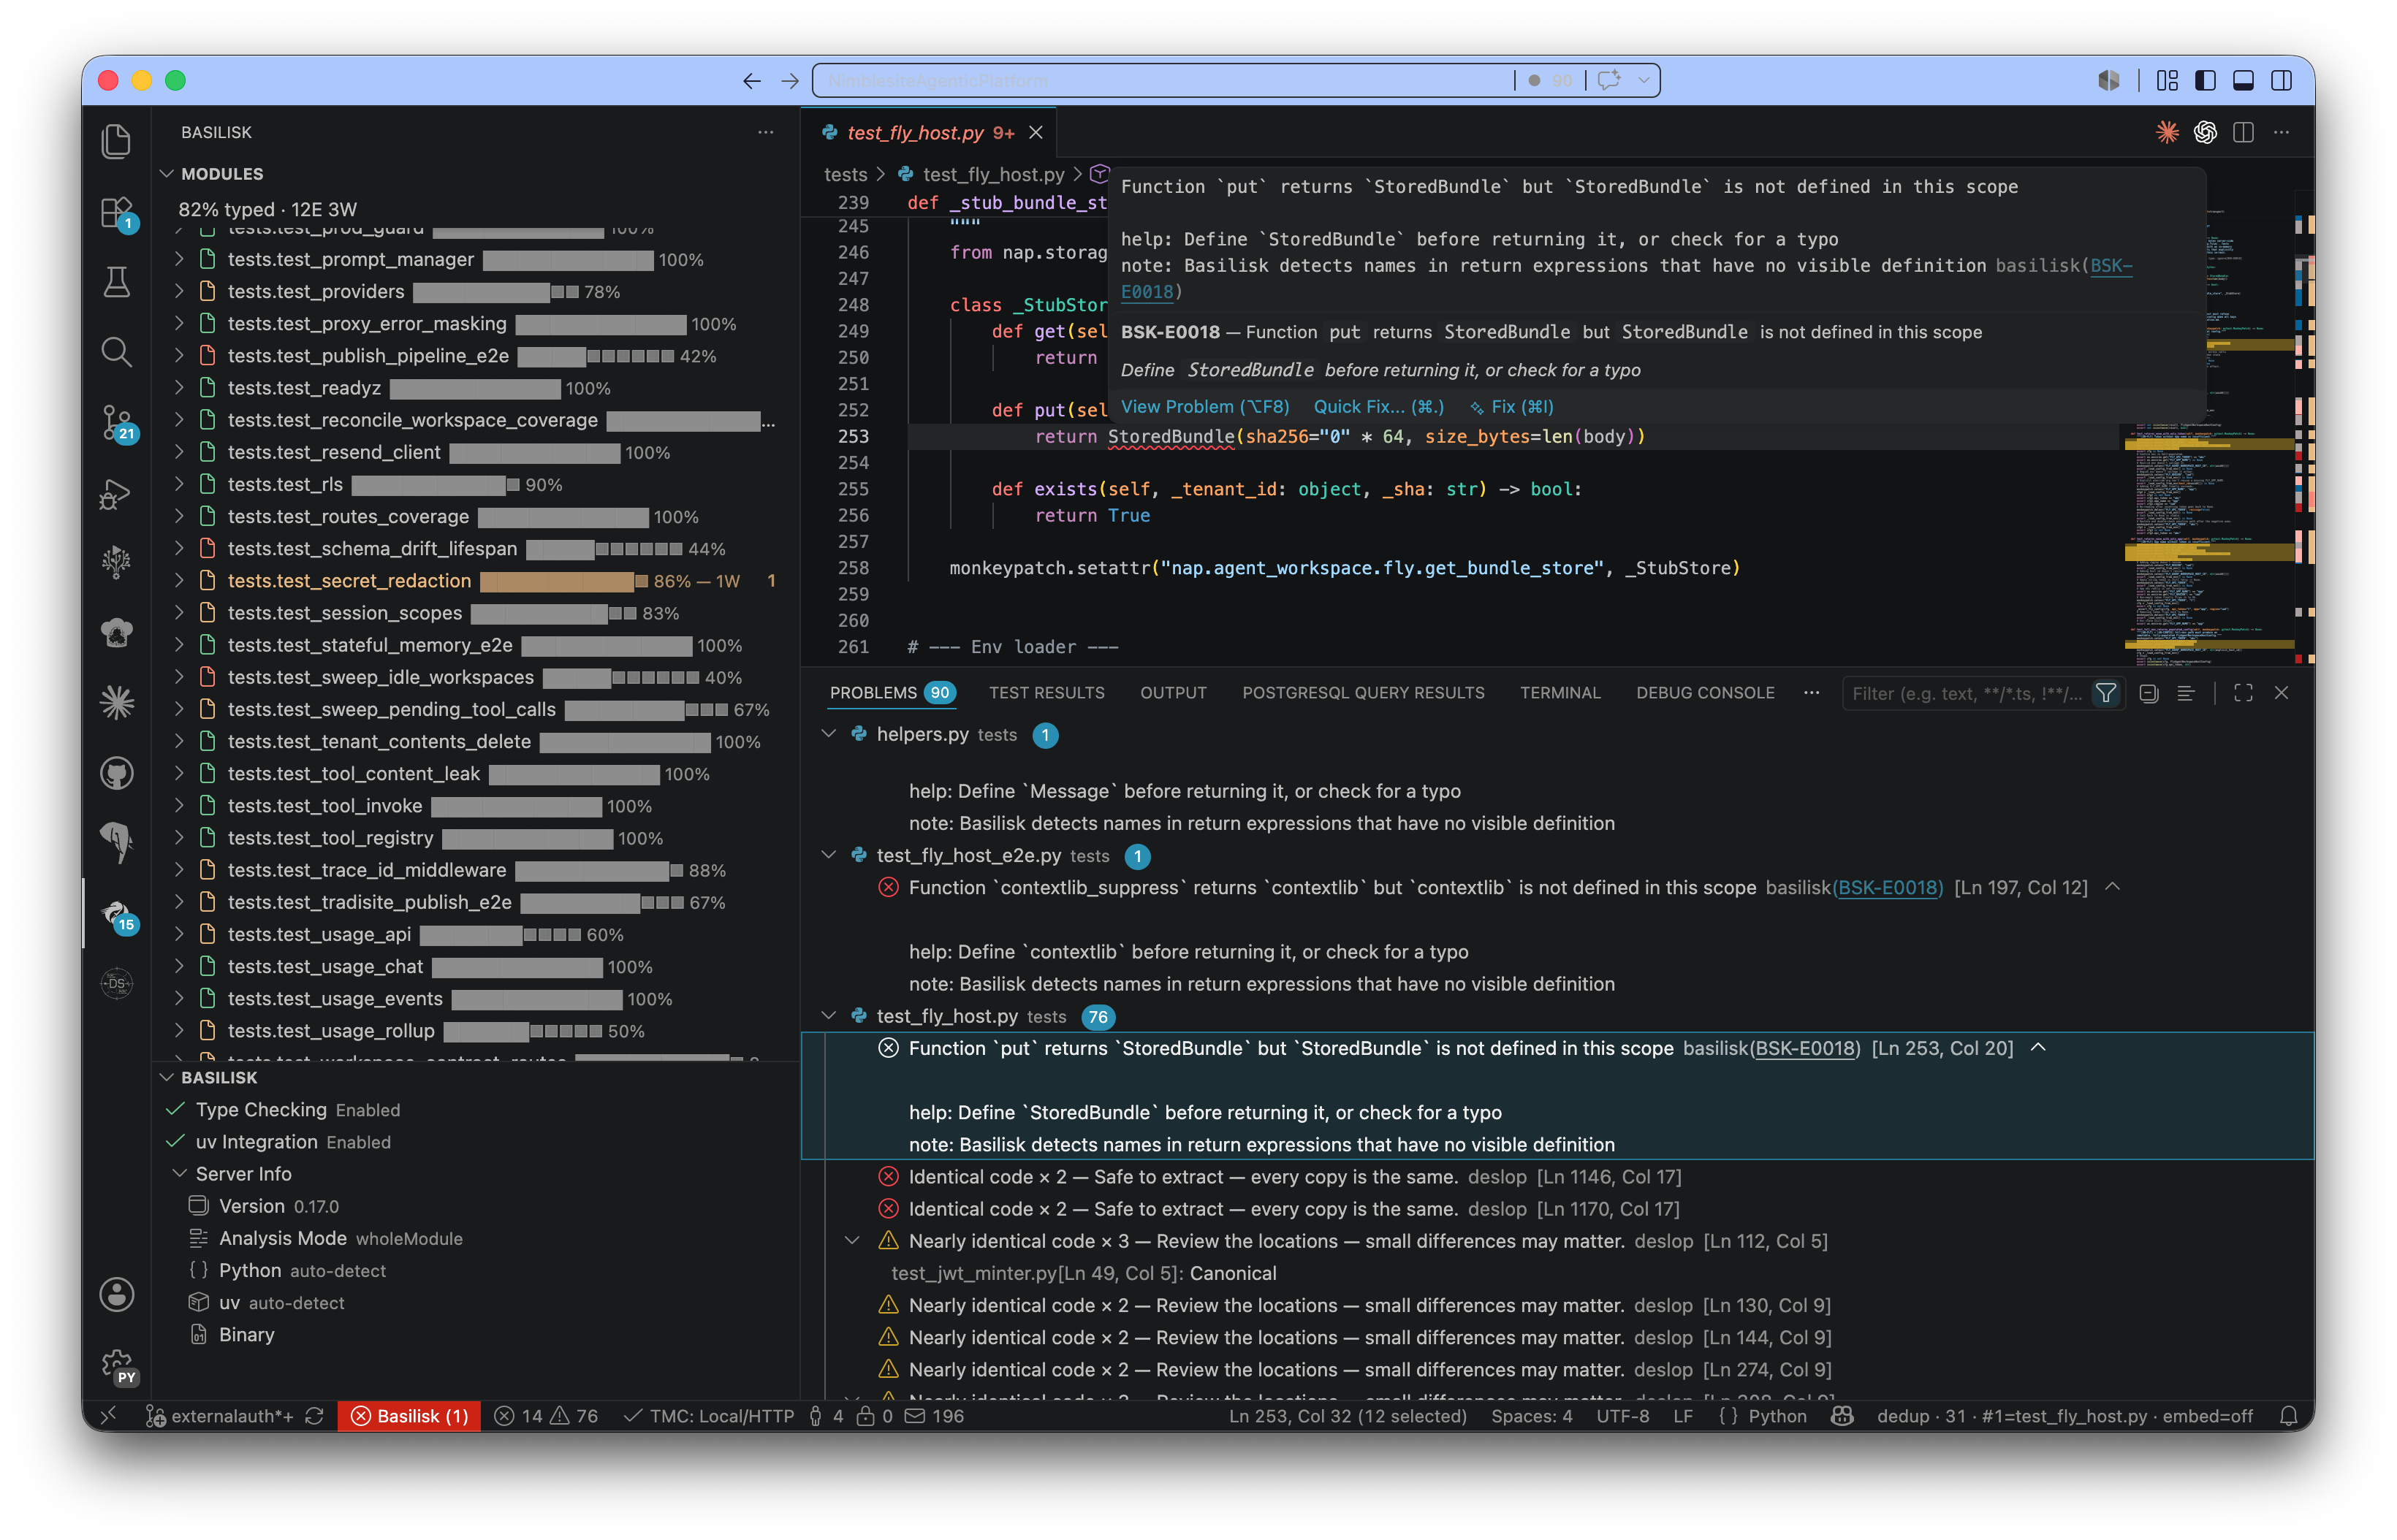2397x1540 pixels.
Task: Click tests.test_publish_pipeline_e2e 42% bar
Action: (x=596, y=356)
